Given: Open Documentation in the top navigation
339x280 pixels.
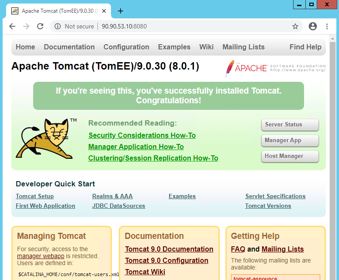Looking at the screenshot, I should click(69, 47).
